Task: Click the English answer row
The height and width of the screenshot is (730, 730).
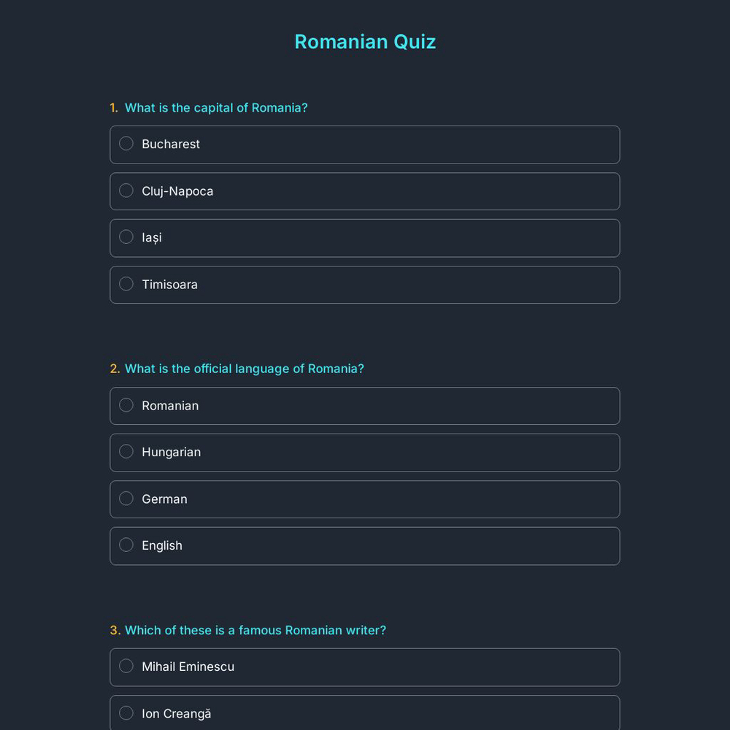Action: point(365,545)
